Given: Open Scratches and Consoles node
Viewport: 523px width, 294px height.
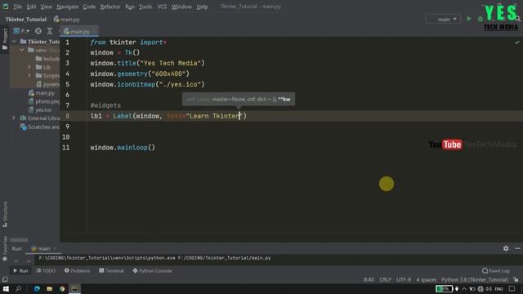Looking at the screenshot, I should click(x=40, y=127).
